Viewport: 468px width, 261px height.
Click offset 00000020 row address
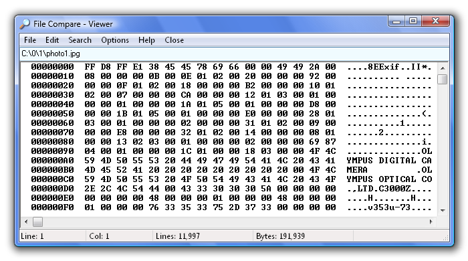pyautogui.click(x=53, y=86)
